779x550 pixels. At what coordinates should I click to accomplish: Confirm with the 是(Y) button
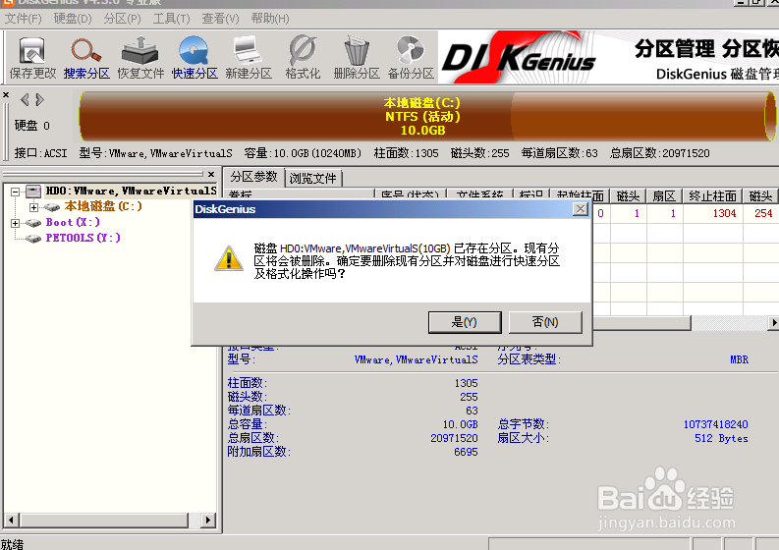(x=465, y=322)
